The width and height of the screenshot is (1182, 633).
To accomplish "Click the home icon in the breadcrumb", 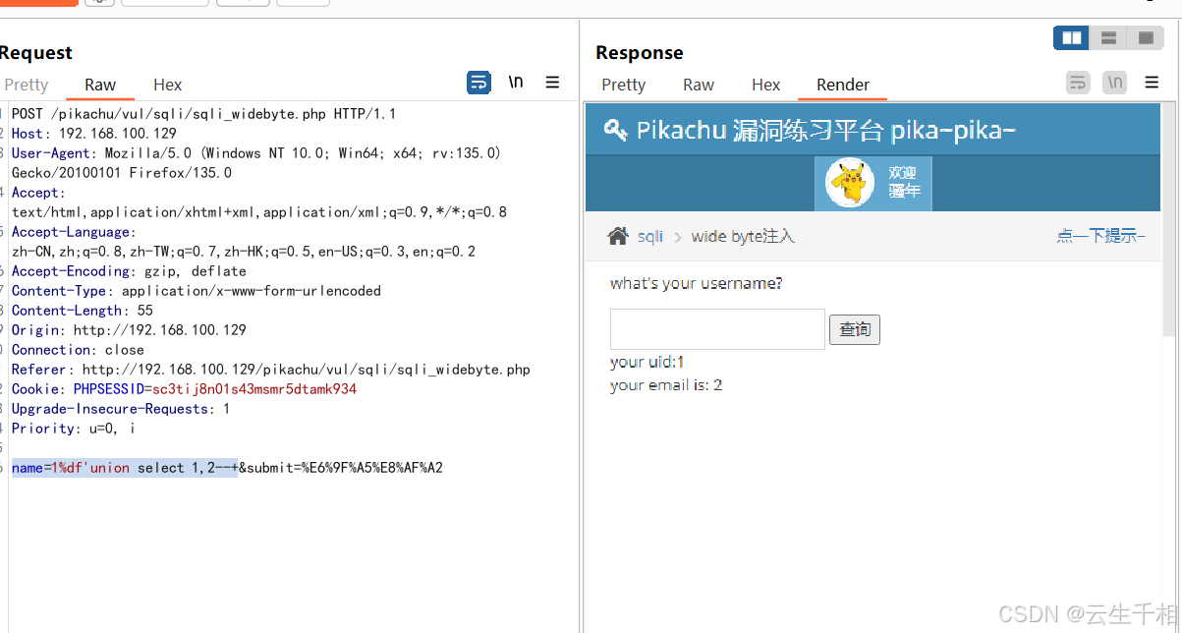I will pos(618,236).
